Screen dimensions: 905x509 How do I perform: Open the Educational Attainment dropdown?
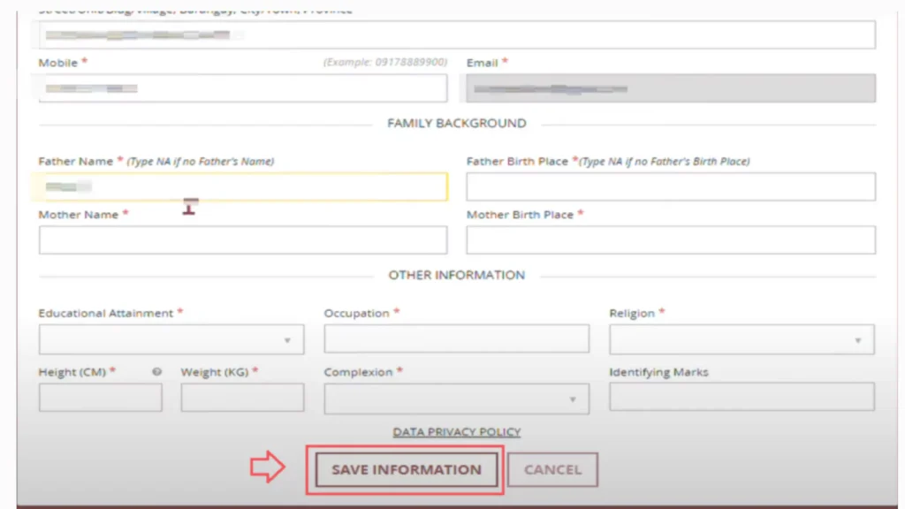tap(171, 339)
